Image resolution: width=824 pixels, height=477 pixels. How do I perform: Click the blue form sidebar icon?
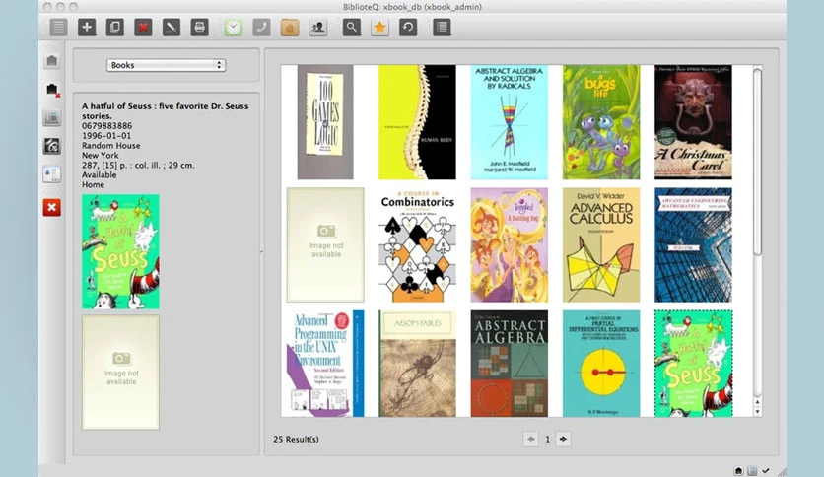click(51, 173)
